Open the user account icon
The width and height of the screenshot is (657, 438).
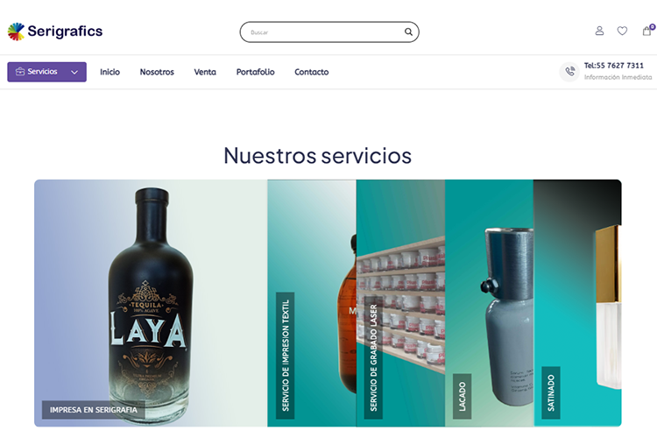599,31
